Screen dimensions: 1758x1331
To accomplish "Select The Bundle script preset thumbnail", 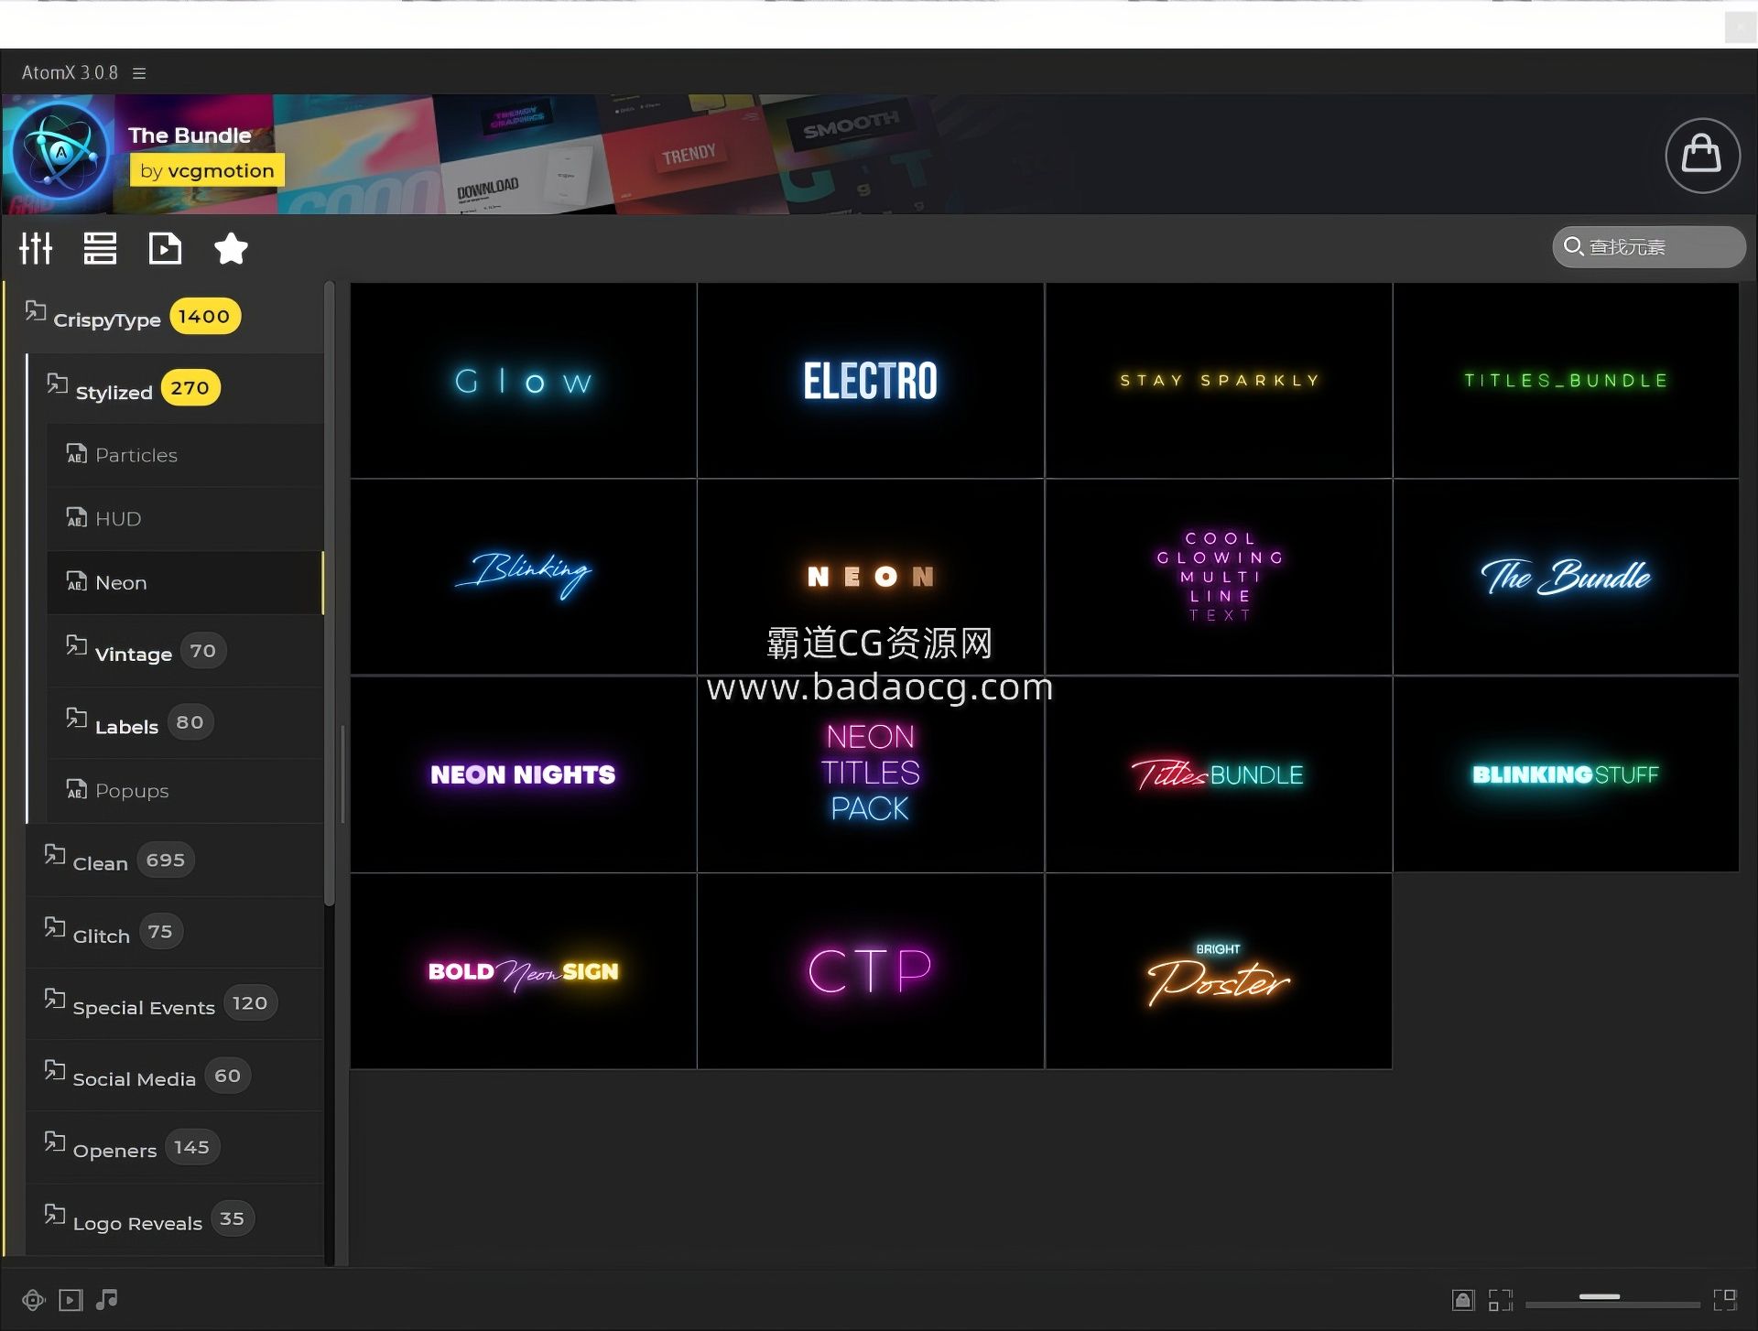I will tap(1566, 578).
